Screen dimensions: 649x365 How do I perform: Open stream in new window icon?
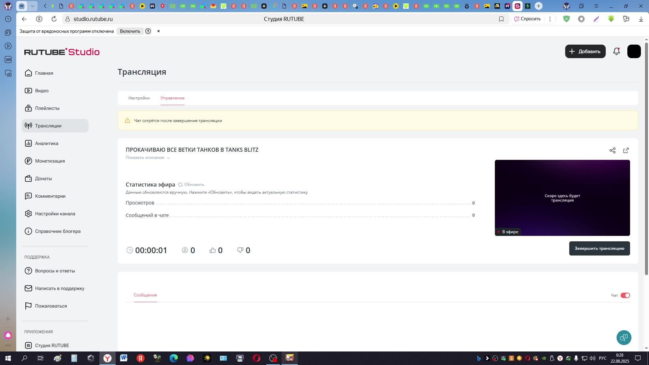pyautogui.click(x=626, y=150)
